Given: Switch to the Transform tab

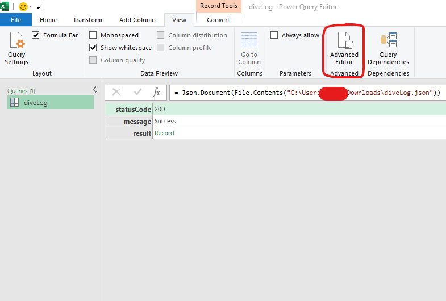Looking at the screenshot, I should coord(87,20).
